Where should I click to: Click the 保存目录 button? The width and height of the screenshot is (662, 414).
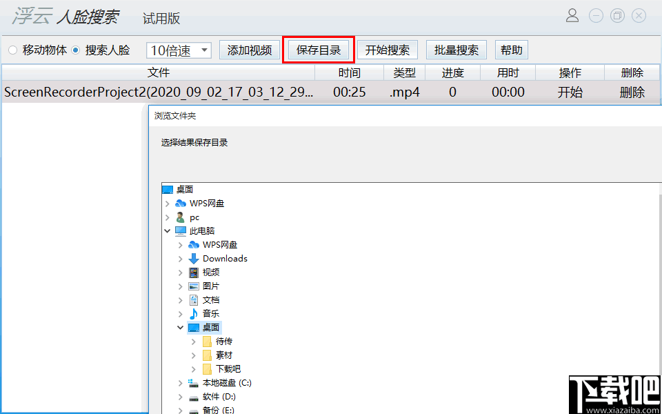318,49
